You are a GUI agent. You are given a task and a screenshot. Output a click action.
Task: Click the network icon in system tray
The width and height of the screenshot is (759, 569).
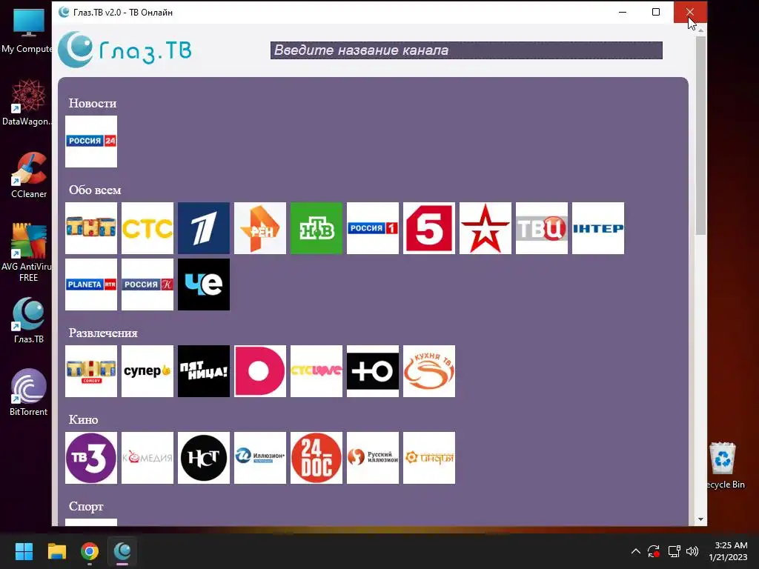pyautogui.click(x=674, y=551)
